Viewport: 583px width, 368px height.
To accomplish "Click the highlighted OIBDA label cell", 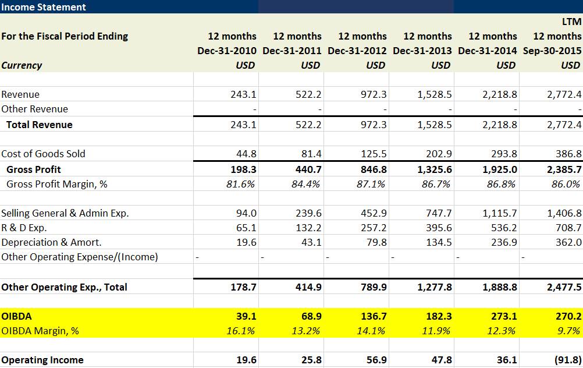I will (x=17, y=316).
